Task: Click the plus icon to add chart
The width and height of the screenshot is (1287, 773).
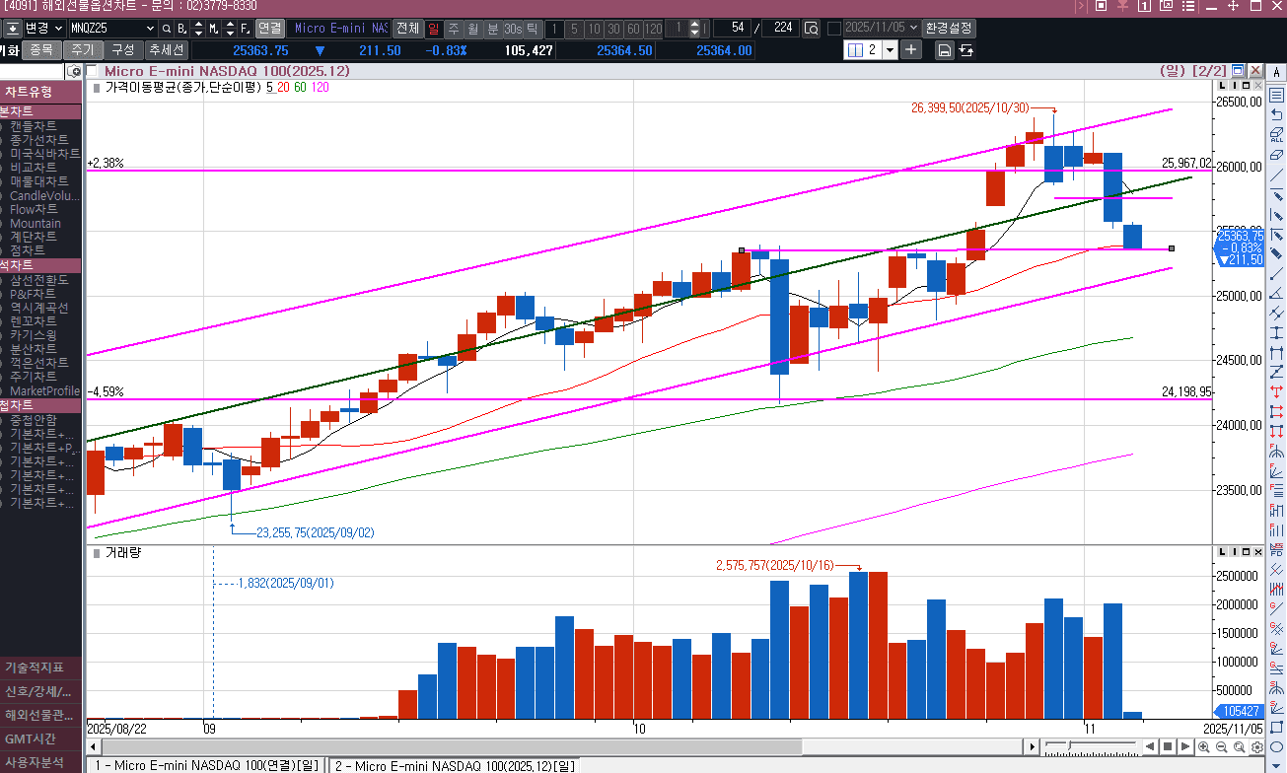Action: [910, 49]
